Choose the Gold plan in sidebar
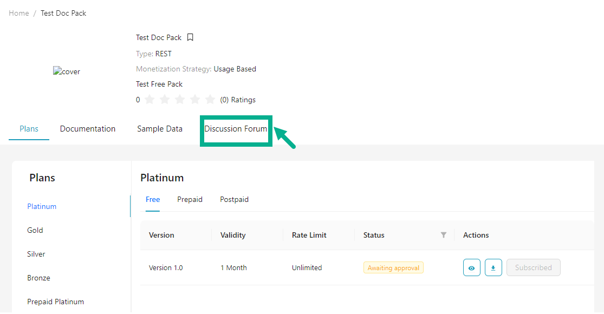This screenshot has width=604, height=314. pyautogui.click(x=35, y=230)
